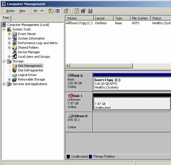Image resolution: width=171 pixels, height=165 pixels.
Task: Collapse the System Tools node
Action: pos(4,29)
